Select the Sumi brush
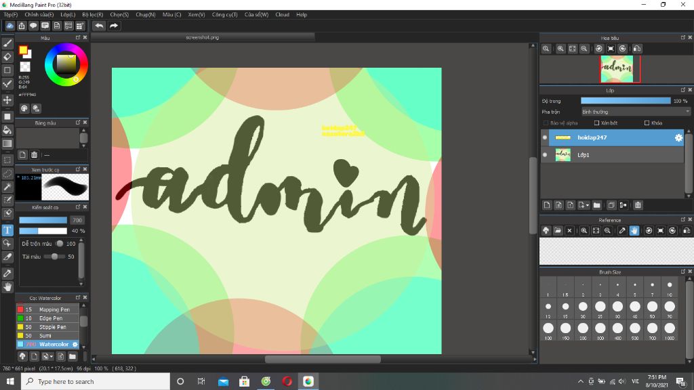 point(48,336)
